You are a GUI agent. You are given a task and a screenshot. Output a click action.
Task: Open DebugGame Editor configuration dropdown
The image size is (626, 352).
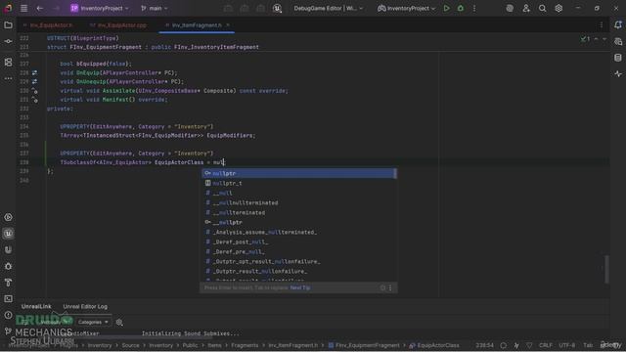click(x=329, y=8)
